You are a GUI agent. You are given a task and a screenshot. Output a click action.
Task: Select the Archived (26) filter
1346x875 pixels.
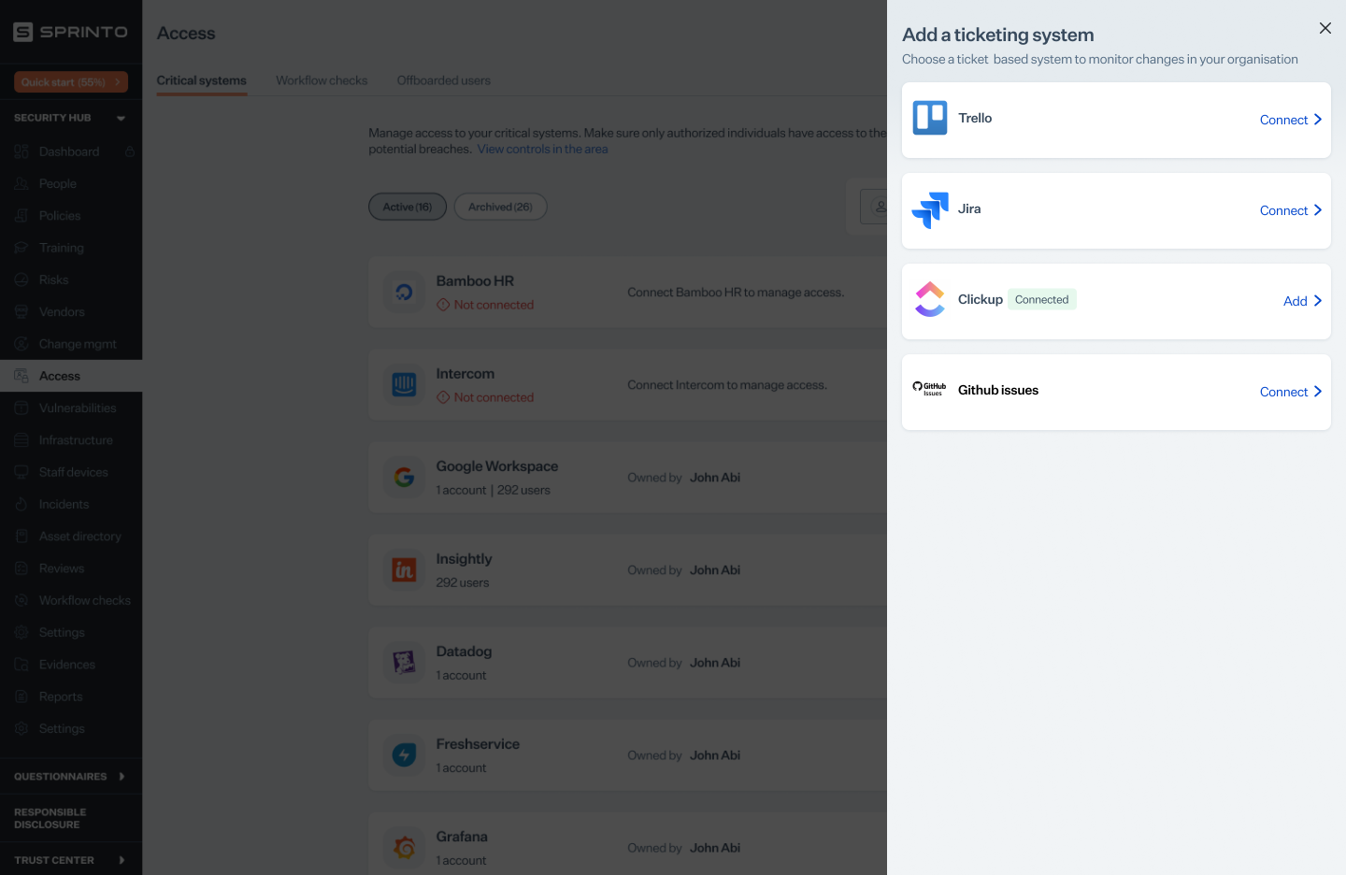[x=500, y=207]
